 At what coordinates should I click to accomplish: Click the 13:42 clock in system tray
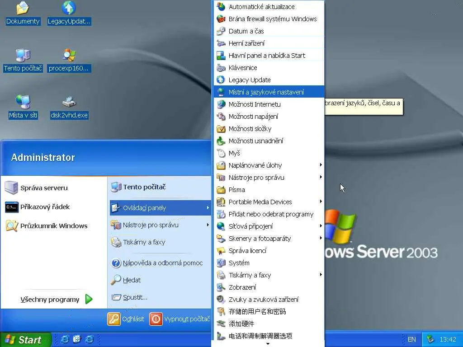point(448,339)
